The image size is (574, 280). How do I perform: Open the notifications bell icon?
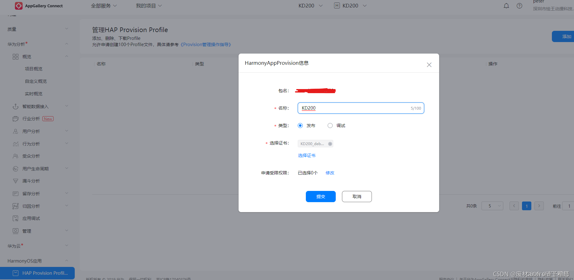(x=506, y=6)
